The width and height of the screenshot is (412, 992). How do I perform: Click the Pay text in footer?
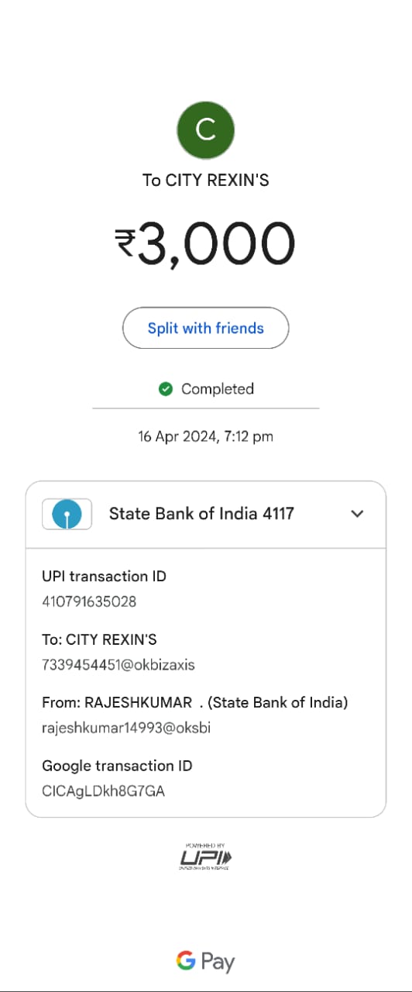[x=218, y=963]
